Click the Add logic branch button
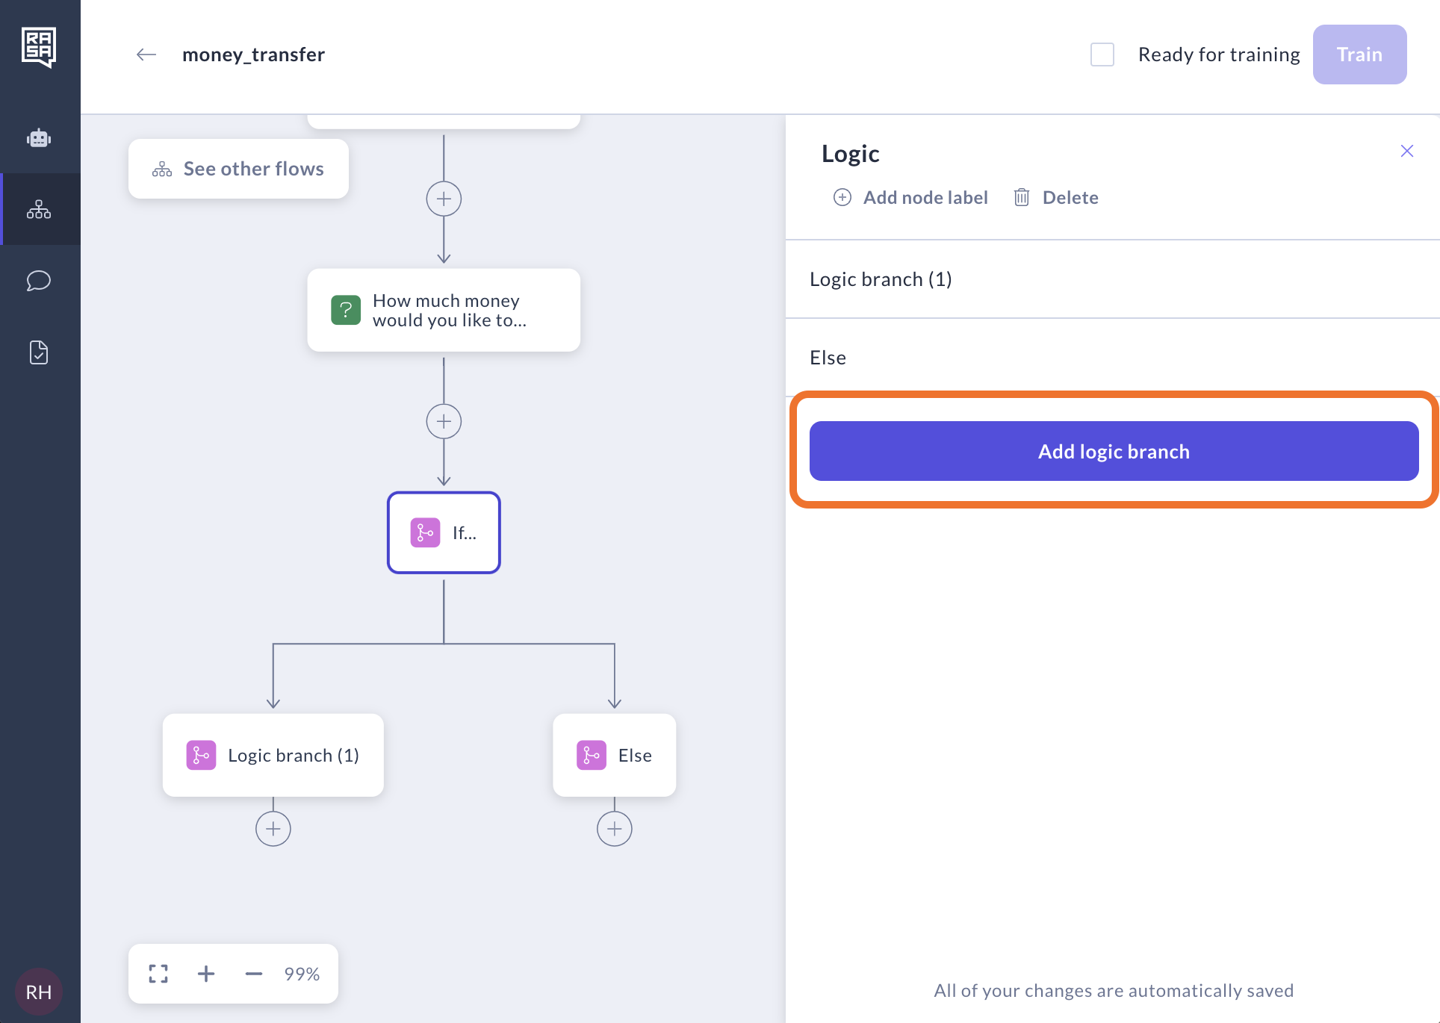1440x1023 pixels. 1114,451
